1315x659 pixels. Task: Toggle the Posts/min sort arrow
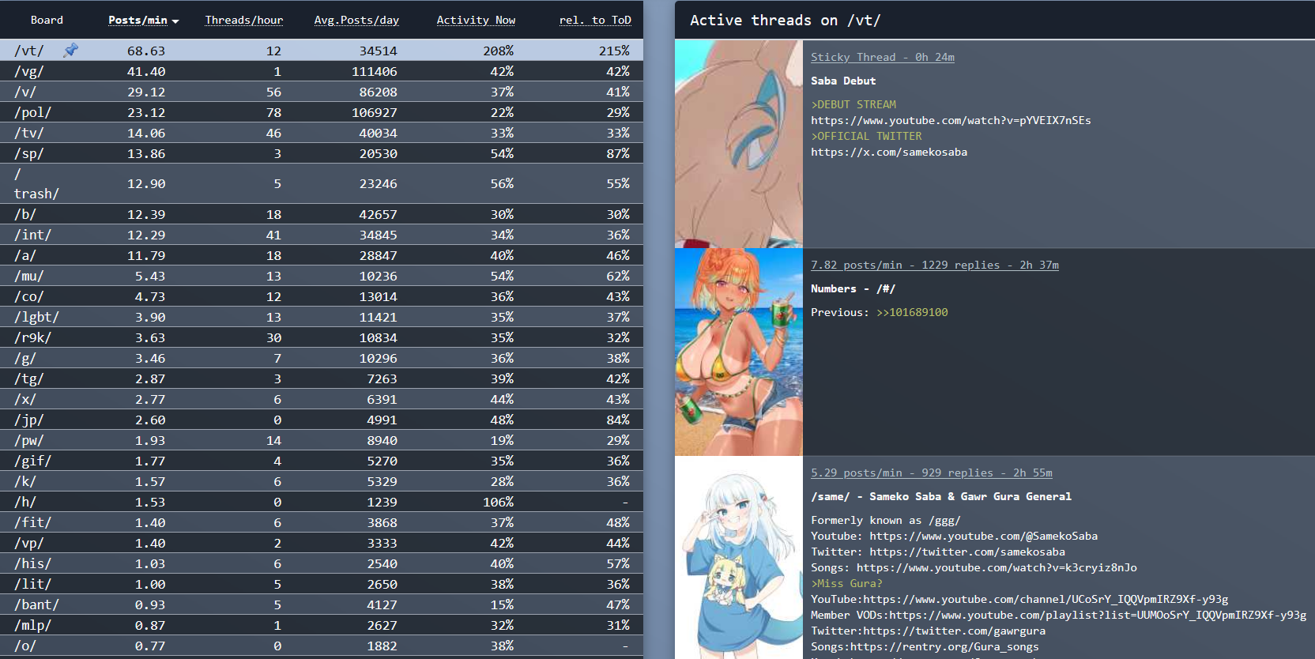[175, 21]
